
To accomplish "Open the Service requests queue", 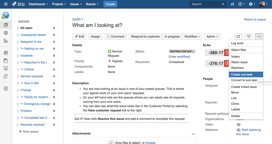I will pyautogui.click(x=32, y=76).
